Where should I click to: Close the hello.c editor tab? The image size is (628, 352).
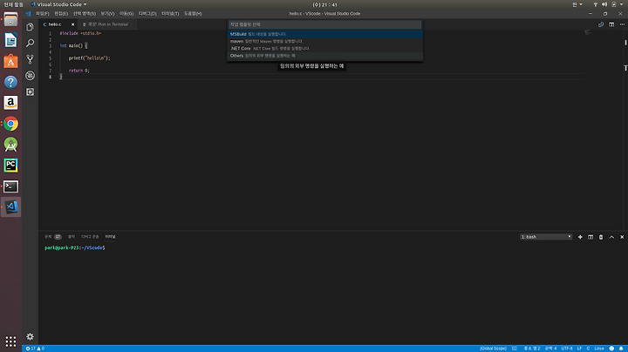pyautogui.click(x=72, y=24)
